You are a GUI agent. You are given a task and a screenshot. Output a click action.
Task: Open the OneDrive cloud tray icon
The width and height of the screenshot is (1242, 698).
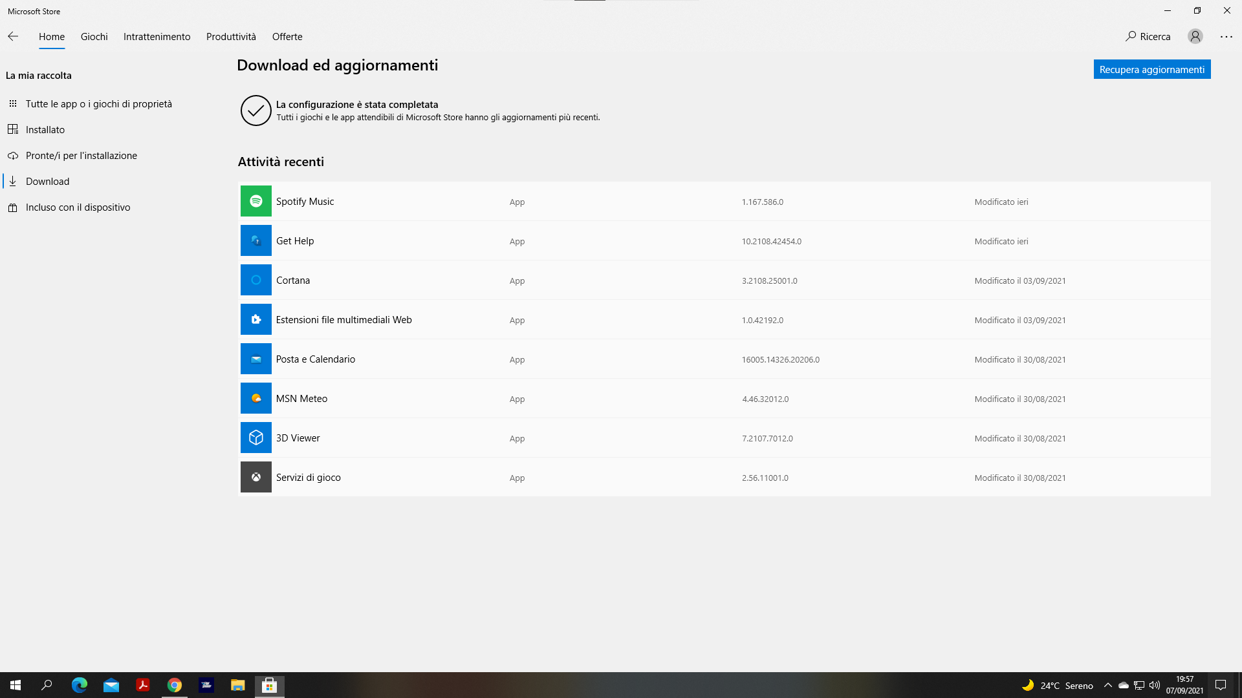[x=1124, y=685]
